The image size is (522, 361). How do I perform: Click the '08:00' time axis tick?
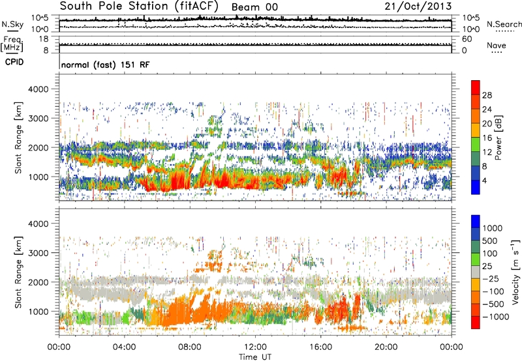tap(190, 347)
